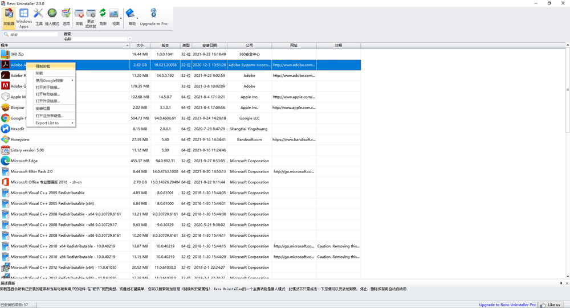Image resolution: width=570 pixels, height=308 pixels.
Task: Sort by 版本 version column header
Action: [x=165, y=46]
